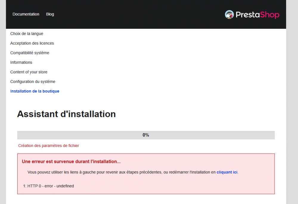Go back to 'Acceptation des licences' step

(x=32, y=43)
